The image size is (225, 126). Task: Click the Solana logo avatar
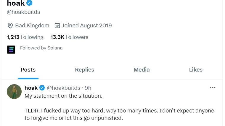coord(11,49)
